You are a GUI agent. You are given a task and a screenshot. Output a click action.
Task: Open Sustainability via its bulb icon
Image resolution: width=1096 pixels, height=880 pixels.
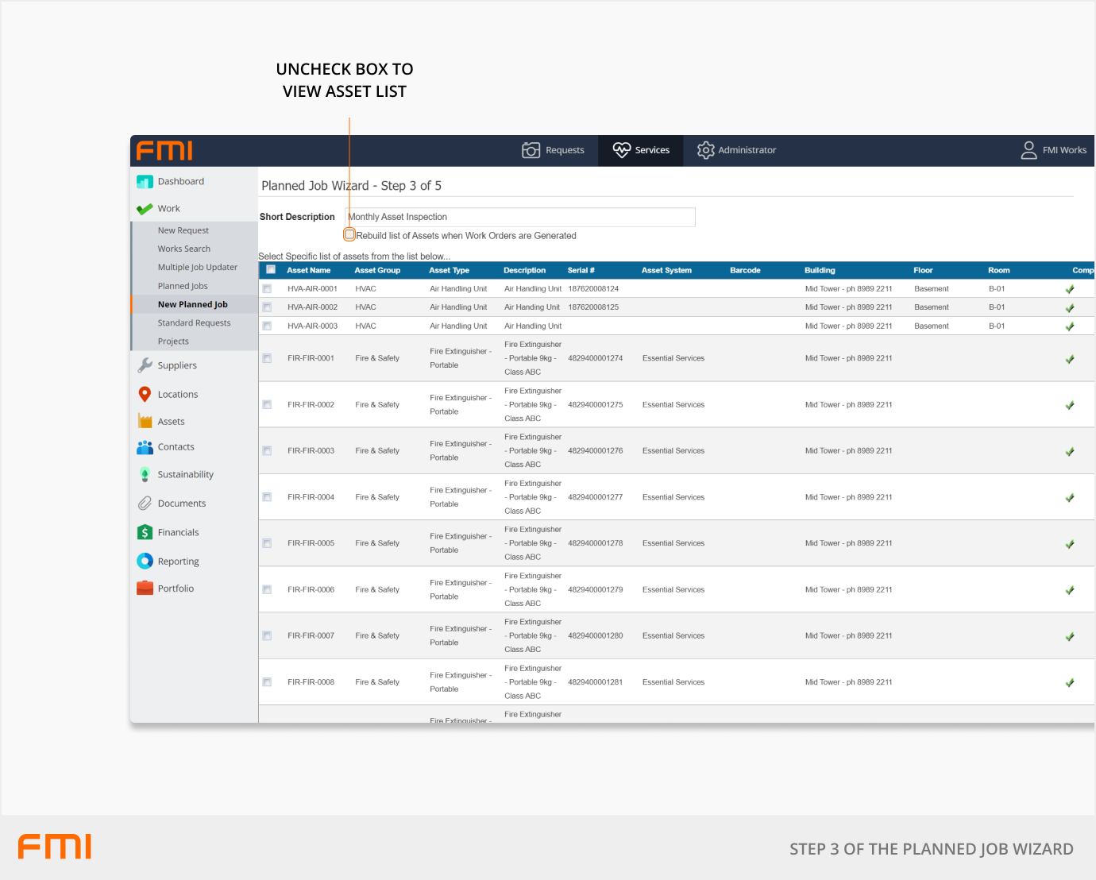[x=145, y=475]
